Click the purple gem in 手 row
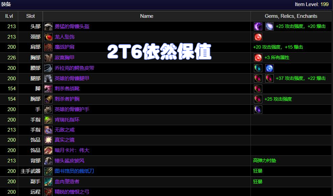 (x=258, y=109)
